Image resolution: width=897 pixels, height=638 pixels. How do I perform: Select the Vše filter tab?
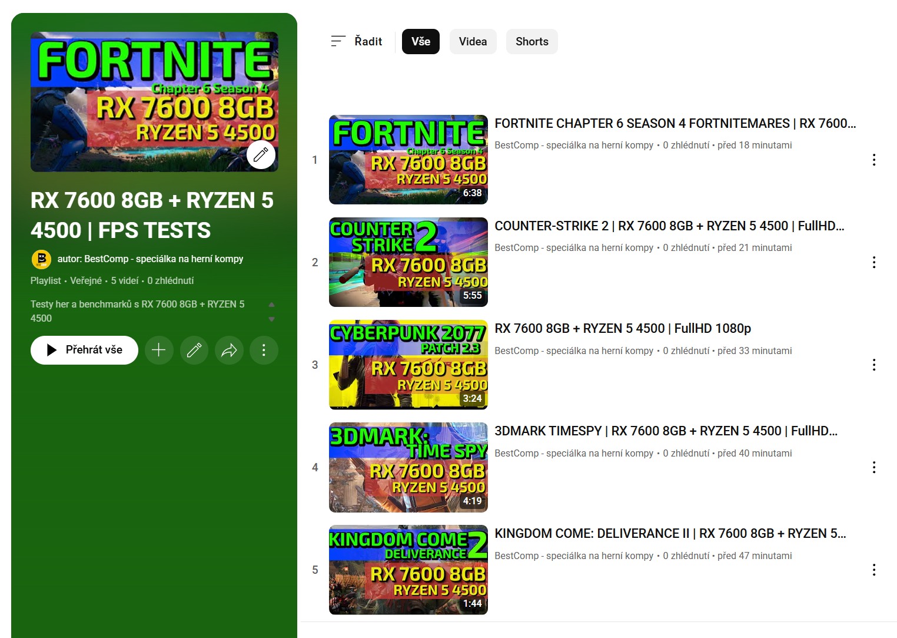point(421,42)
